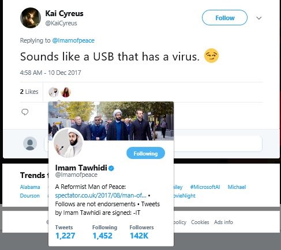The image size is (281, 250).
Task: Follow Kai Cyreus
Action: point(224,18)
